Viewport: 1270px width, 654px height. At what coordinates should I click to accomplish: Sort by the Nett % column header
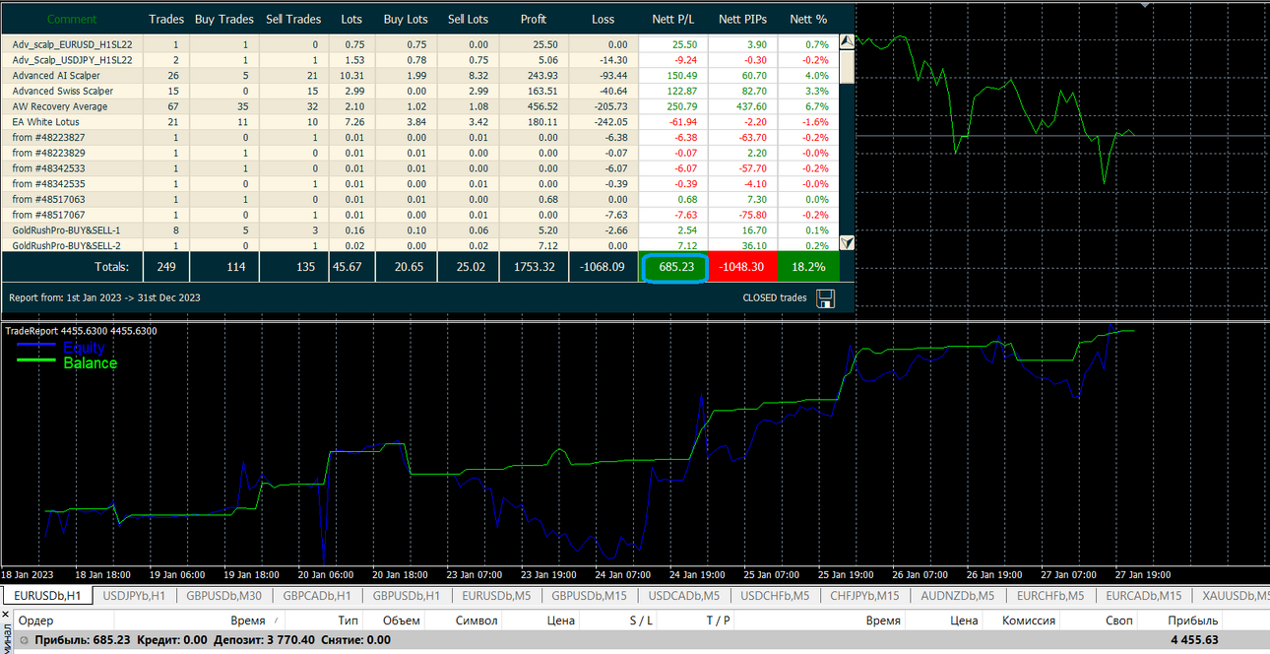coord(808,19)
